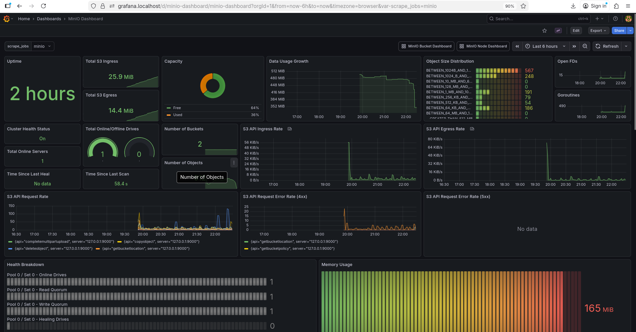Click the Open FDs panel title
Image resolution: width=636 pixels, height=332 pixels.
(x=567, y=61)
